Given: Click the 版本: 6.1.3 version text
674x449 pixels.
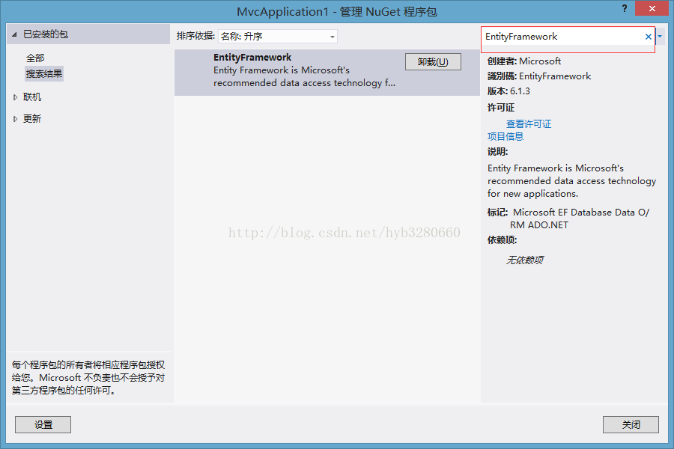Looking at the screenshot, I should point(508,91).
